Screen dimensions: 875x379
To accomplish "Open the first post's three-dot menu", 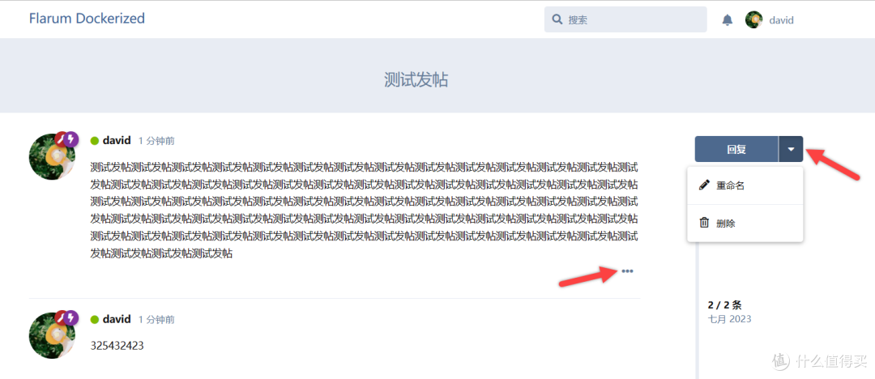I will point(627,271).
